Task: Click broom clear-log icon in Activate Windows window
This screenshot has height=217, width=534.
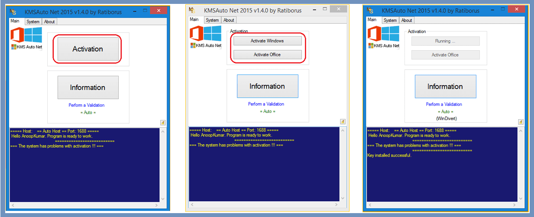Action: click(343, 121)
